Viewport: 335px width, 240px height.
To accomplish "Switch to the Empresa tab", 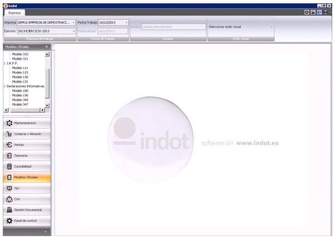I will 14,12.
